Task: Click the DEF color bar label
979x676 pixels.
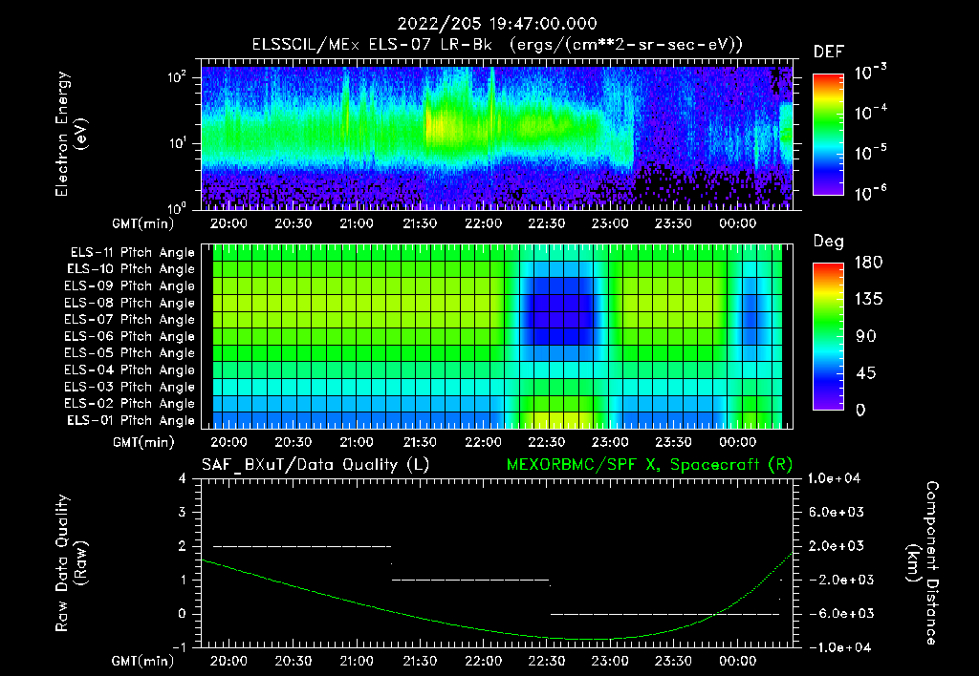Action: pyautogui.click(x=829, y=53)
